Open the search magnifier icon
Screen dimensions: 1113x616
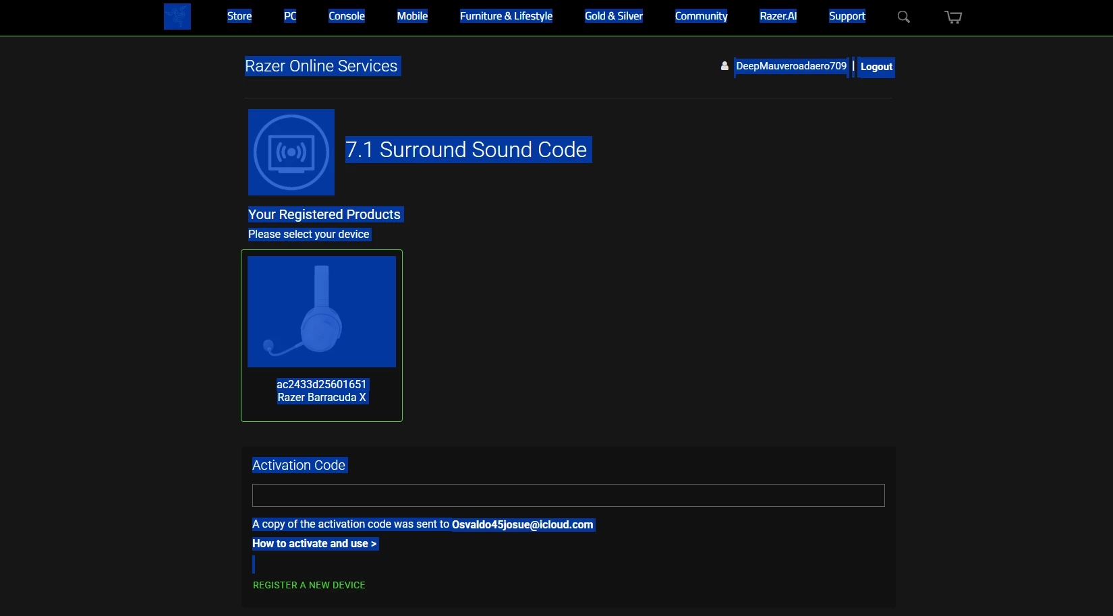tap(904, 17)
